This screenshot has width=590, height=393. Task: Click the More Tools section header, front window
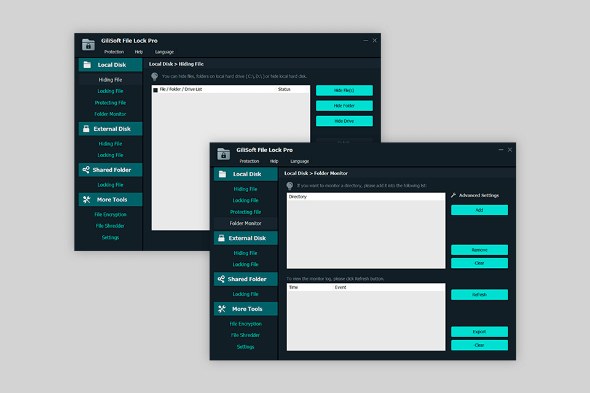coord(246,309)
